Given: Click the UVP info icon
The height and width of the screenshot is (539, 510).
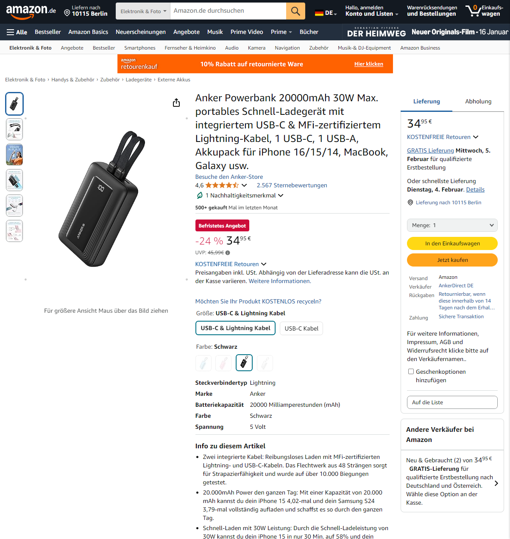Looking at the screenshot, I should click(228, 253).
